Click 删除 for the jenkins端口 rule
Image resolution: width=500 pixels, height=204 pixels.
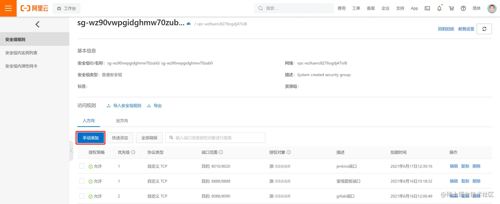[477, 166]
